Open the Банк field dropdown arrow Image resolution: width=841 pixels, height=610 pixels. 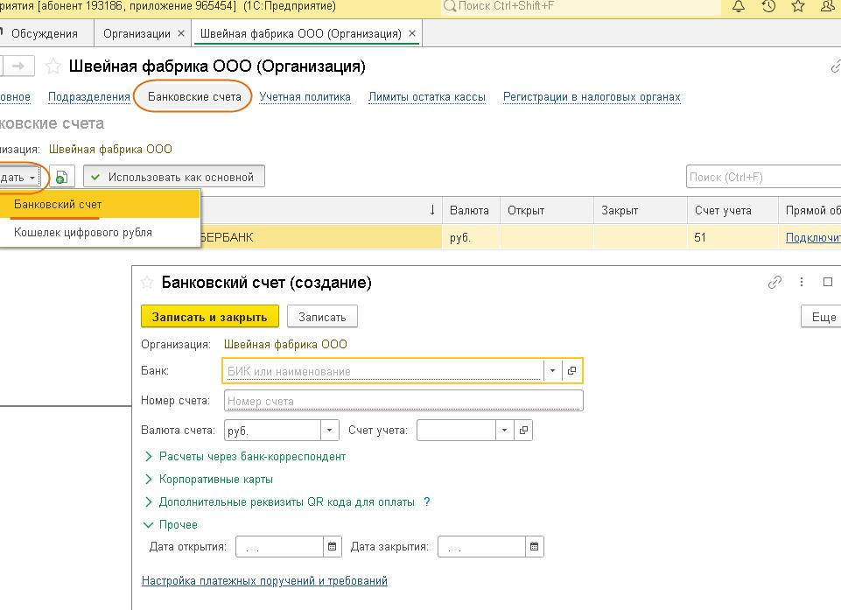(x=552, y=371)
